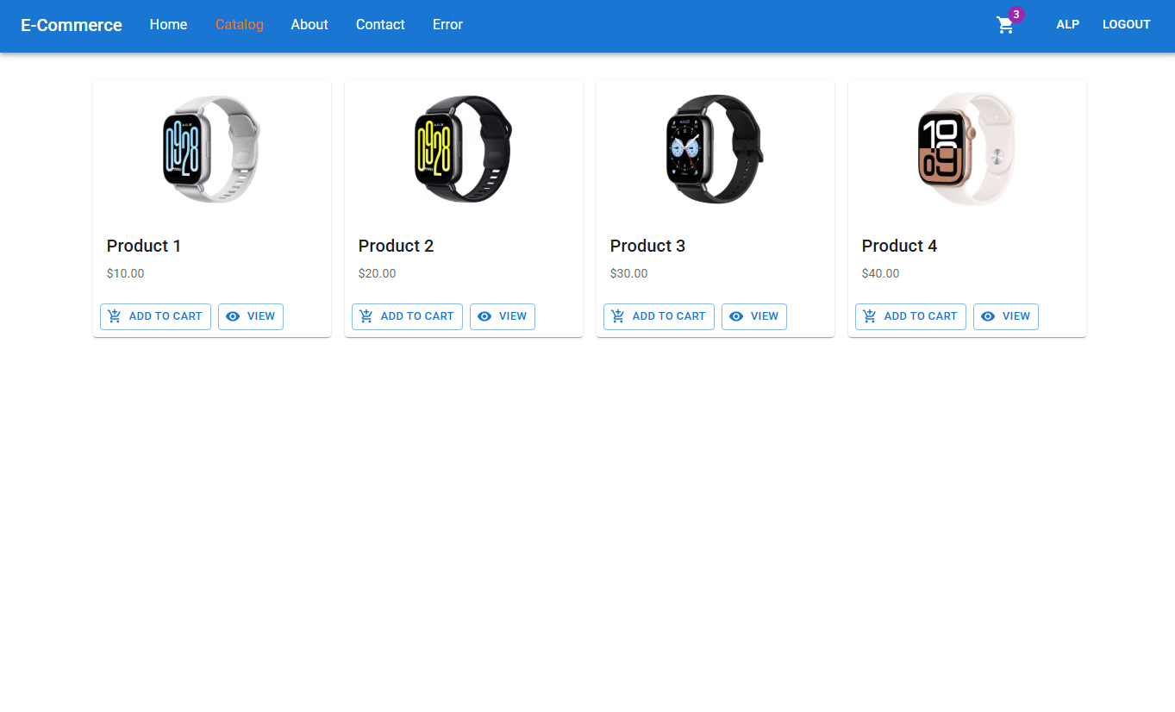Open the shopping cart icon
Viewport: 1175px width, 712px height.
(1005, 25)
